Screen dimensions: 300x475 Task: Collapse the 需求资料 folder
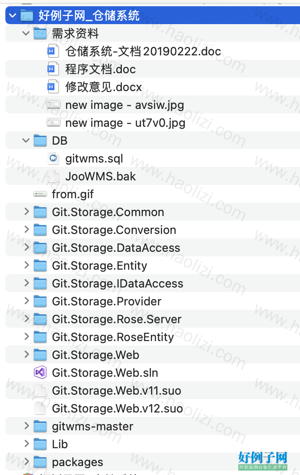pos(26,33)
